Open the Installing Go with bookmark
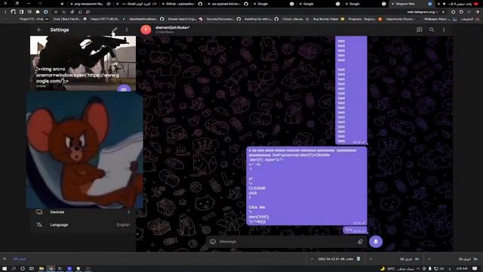The image size is (483, 272). pyautogui.click(x=261, y=19)
